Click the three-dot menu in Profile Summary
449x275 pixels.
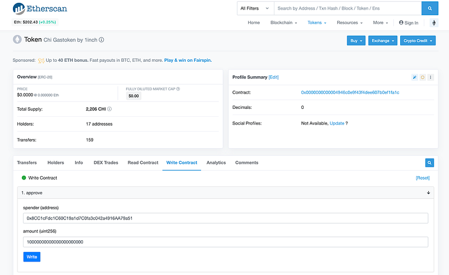pyautogui.click(x=430, y=77)
